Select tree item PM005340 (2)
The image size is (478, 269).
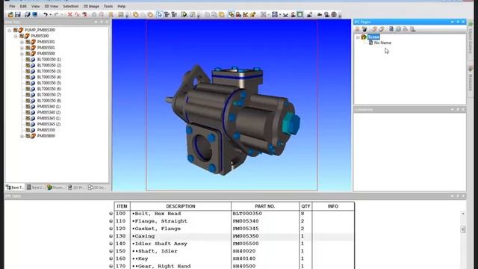pos(49,112)
